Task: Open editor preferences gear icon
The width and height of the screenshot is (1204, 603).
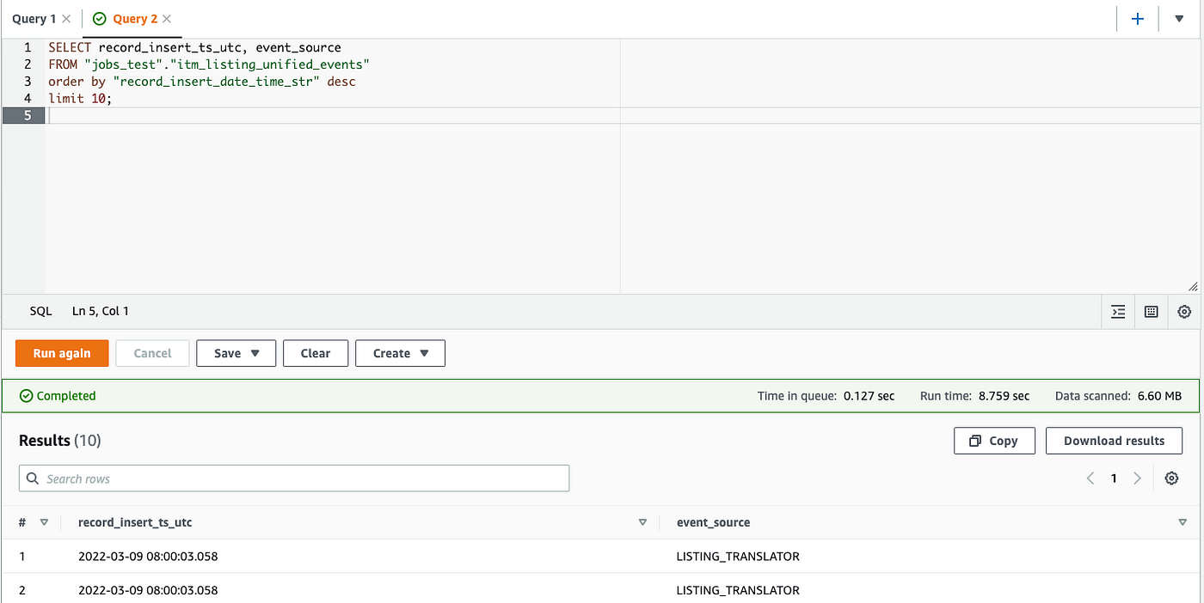Action: click(1184, 312)
